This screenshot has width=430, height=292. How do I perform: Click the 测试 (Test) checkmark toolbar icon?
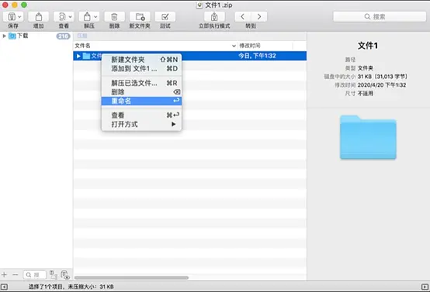165,17
